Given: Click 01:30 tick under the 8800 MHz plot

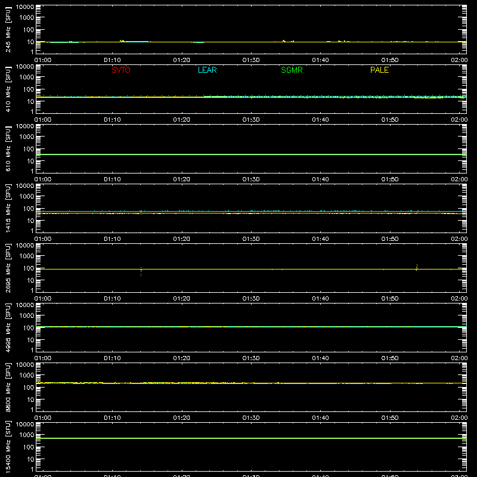Looking at the screenshot, I should coord(251,418).
